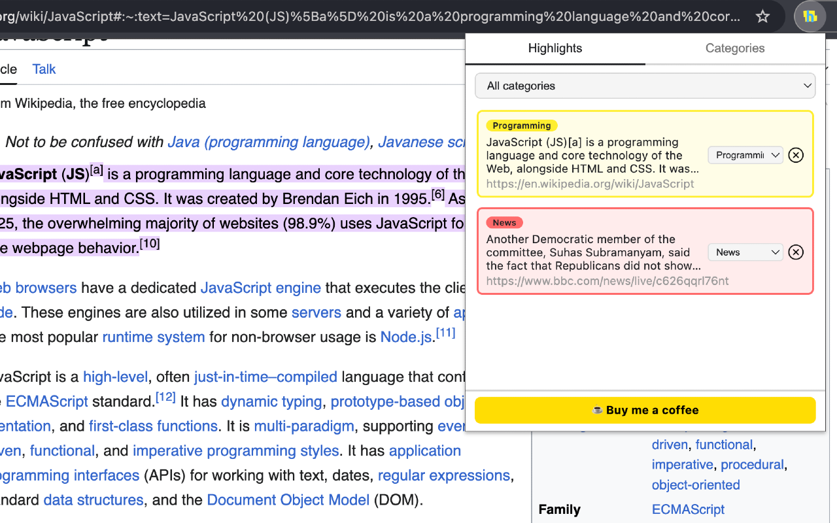The width and height of the screenshot is (837, 523).
Task: Follow the servers link in the article
Action: (x=316, y=312)
